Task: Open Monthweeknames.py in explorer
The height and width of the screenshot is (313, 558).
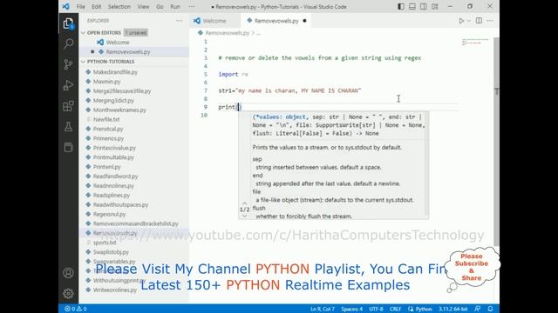Action: [119, 110]
